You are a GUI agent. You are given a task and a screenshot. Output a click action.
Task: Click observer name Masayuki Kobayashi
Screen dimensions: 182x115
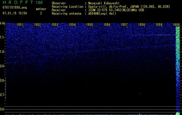click(104, 3)
